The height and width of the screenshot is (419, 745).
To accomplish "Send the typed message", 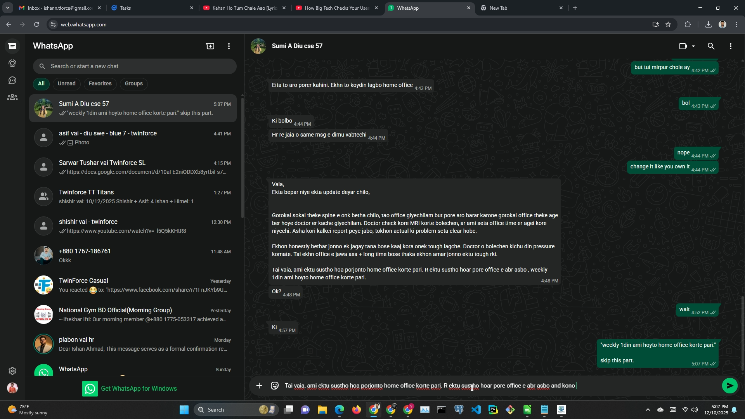I will 729,386.
